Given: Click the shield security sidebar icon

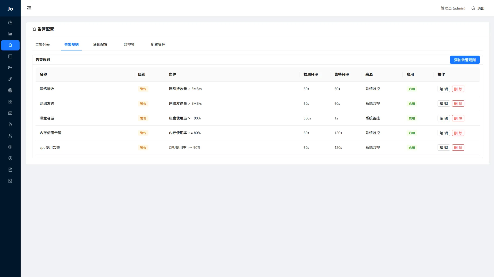Looking at the screenshot, I should coord(10,158).
